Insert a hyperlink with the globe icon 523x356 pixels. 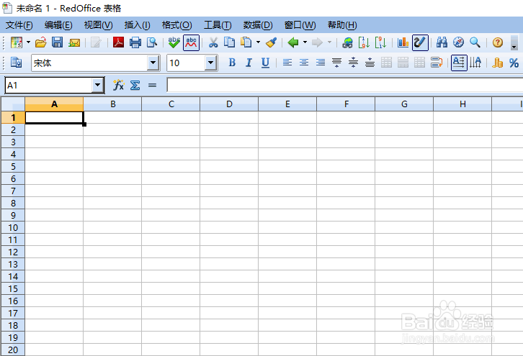pyautogui.click(x=347, y=42)
